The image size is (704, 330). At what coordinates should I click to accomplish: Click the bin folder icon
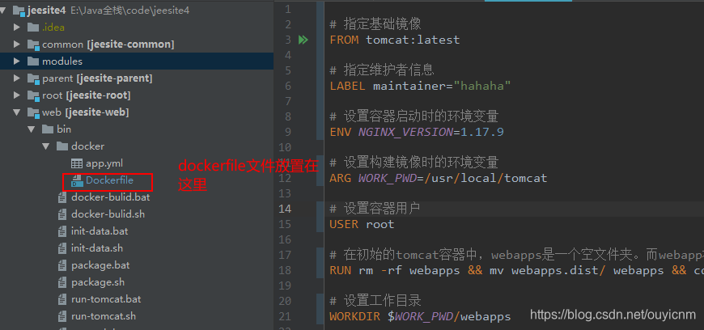click(48, 129)
